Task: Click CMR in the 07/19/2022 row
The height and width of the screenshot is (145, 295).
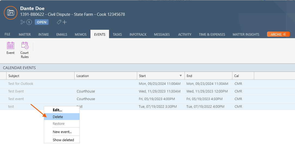Action: tap(238, 106)
